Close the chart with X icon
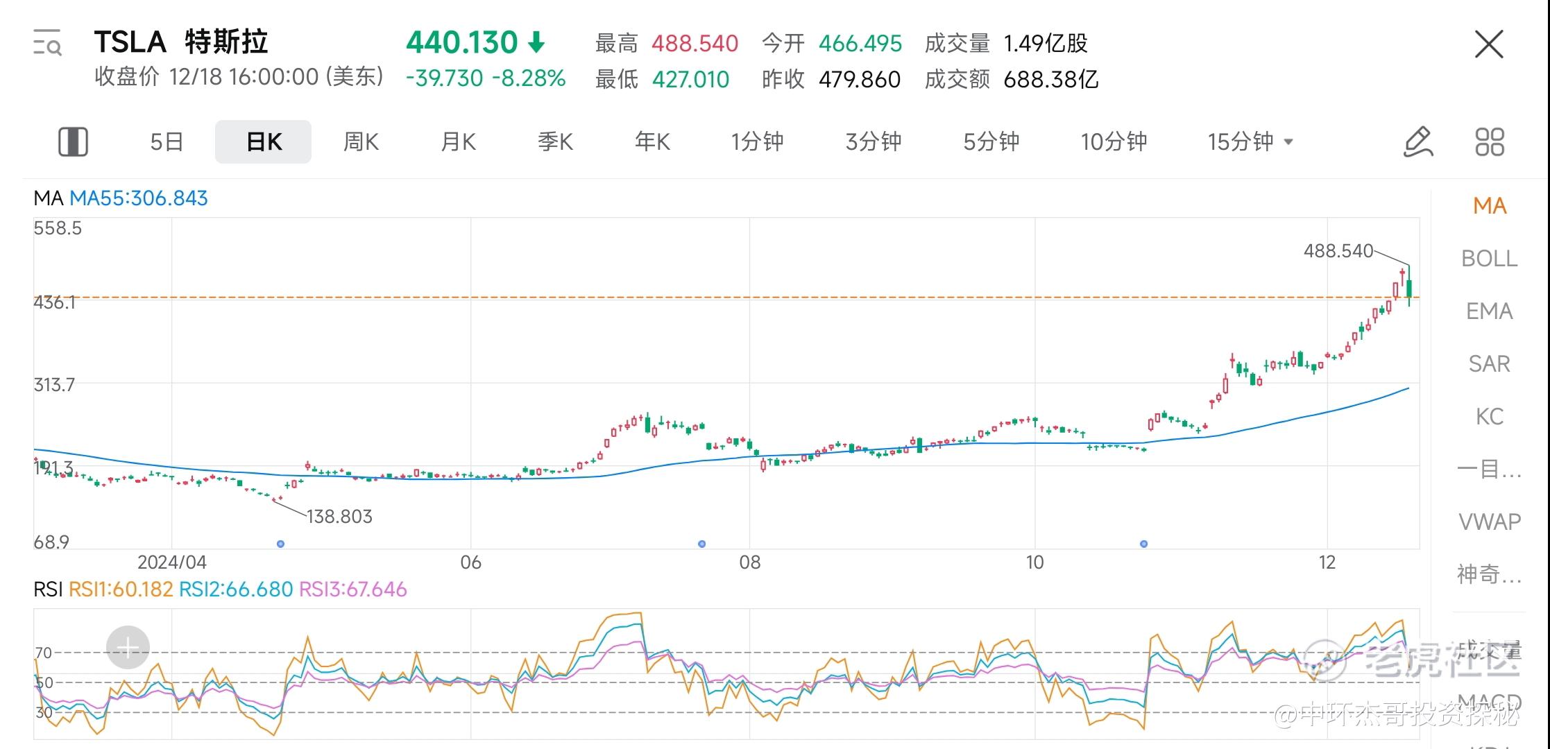 1488,44
